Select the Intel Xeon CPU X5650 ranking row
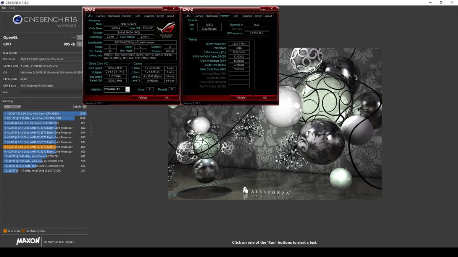The width and height of the screenshot is (458, 257). [x=45, y=113]
